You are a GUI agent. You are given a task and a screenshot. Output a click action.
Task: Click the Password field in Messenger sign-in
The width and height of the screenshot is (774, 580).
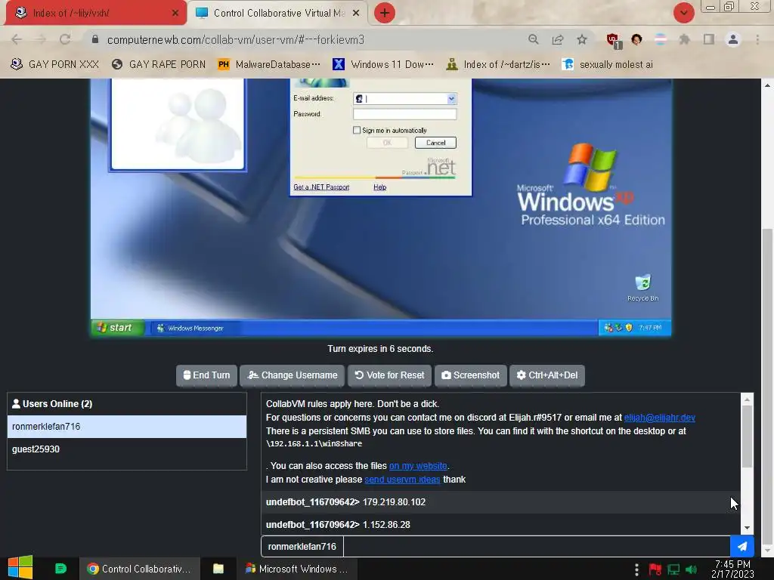point(405,114)
